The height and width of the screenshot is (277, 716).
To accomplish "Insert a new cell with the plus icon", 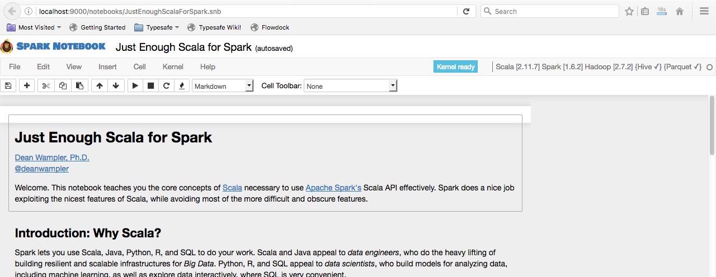I will click(x=27, y=85).
